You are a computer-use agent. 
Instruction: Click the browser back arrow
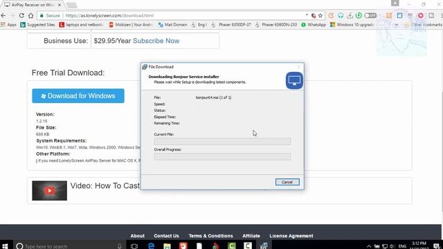(3, 15)
